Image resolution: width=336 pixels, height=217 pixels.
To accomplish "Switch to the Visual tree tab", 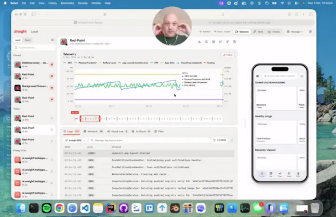I will 117,131.
